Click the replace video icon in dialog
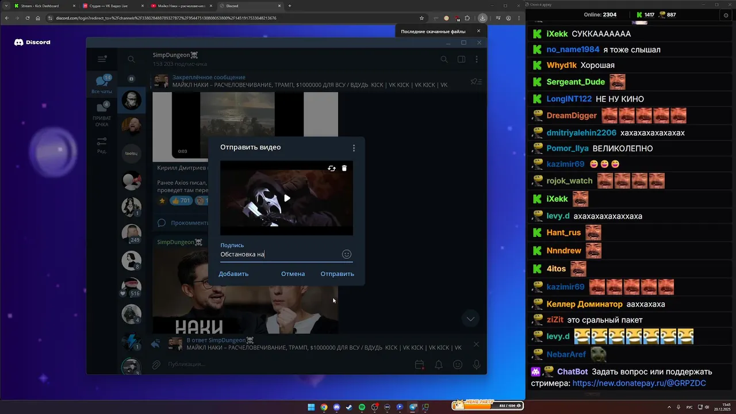The width and height of the screenshot is (736, 414). click(x=332, y=168)
